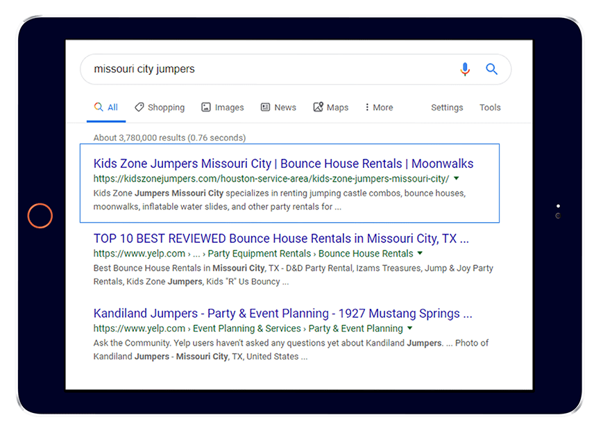Viewport: 594px width, 431px height.
Task: Click the map pin icon beside Maps
Action: pos(319,108)
